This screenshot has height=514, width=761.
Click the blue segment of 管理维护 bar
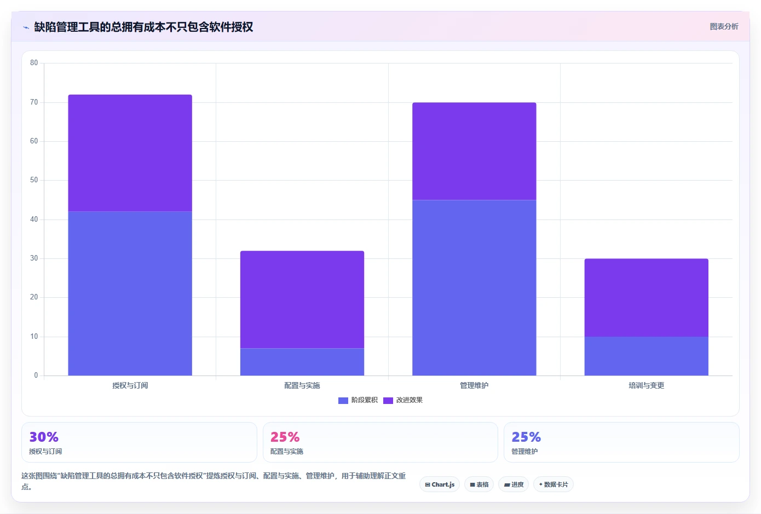pyautogui.click(x=474, y=287)
